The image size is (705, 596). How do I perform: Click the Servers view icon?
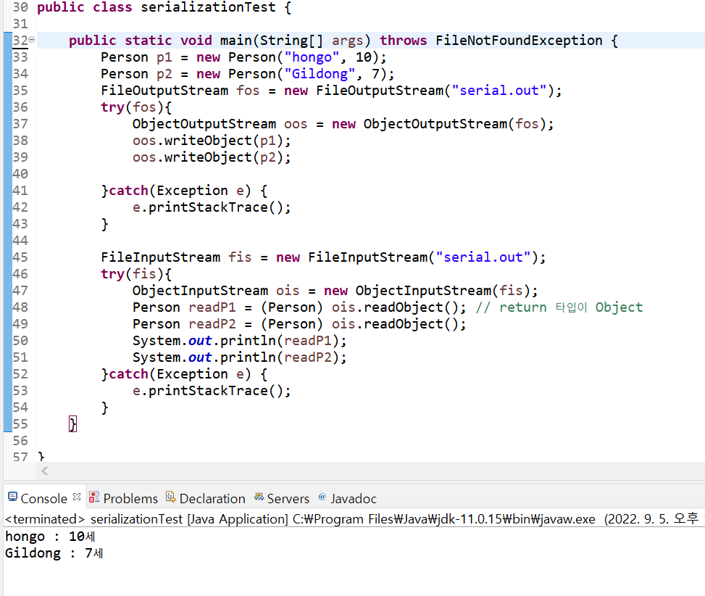(259, 497)
